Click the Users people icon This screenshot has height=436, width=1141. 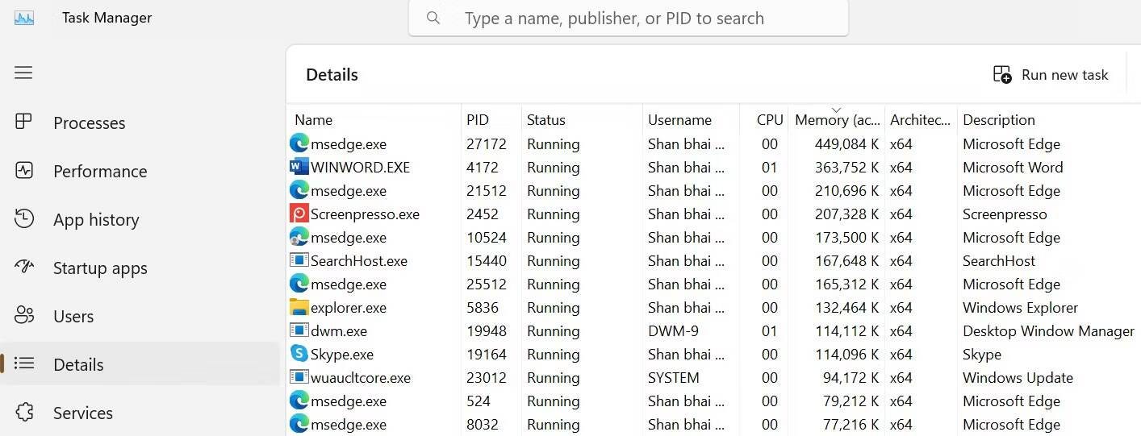pos(24,315)
